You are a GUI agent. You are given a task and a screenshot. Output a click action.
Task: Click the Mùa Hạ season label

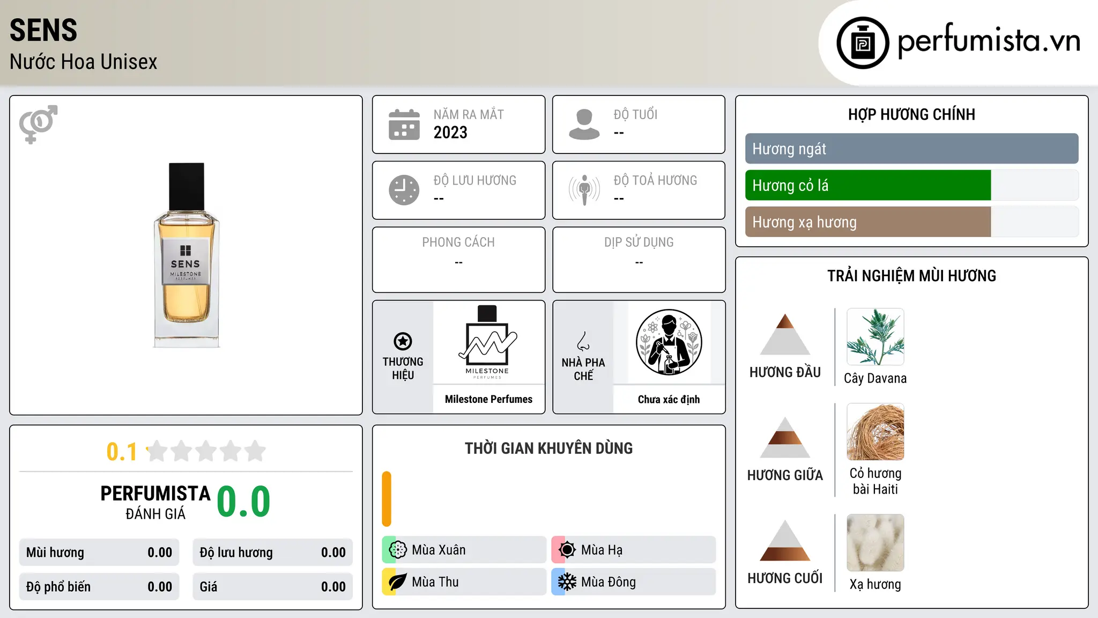(602, 550)
